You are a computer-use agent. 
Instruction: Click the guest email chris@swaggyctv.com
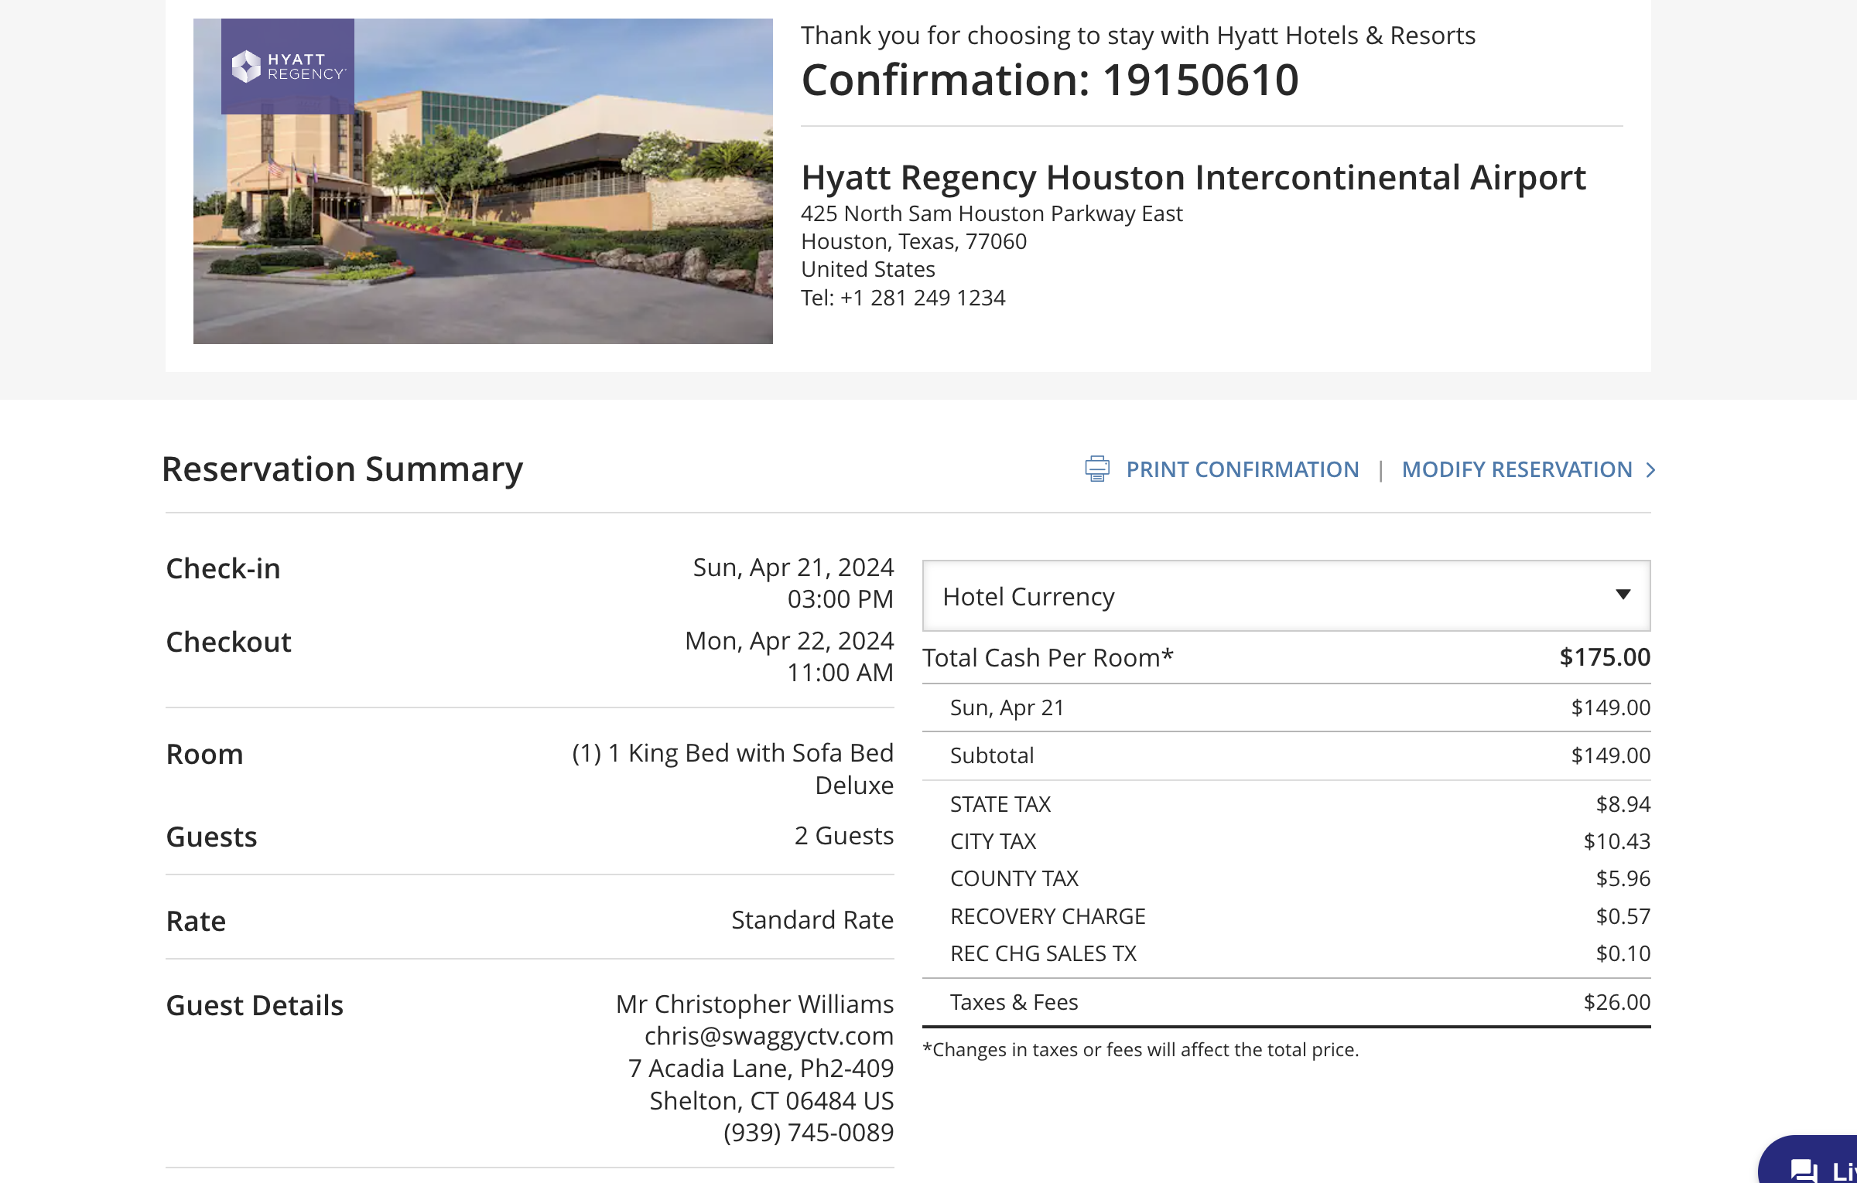pyautogui.click(x=768, y=1035)
